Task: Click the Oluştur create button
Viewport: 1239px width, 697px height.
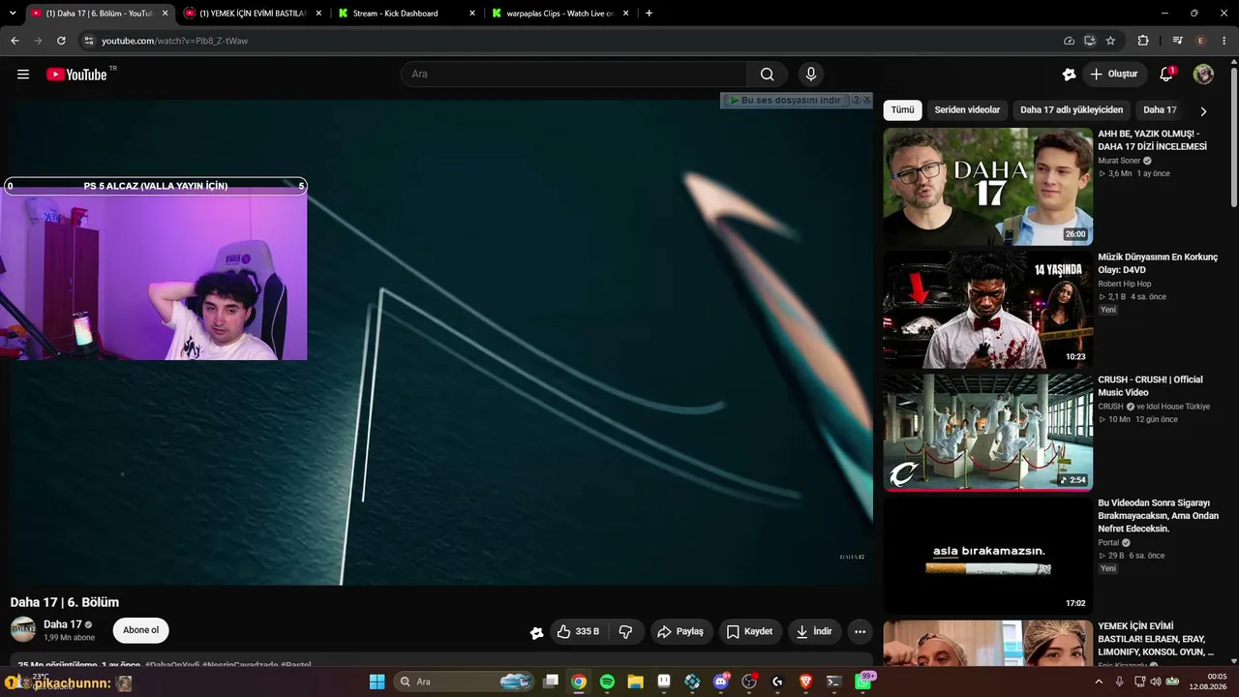Action: pyautogui.click(x=1114, y=75)
